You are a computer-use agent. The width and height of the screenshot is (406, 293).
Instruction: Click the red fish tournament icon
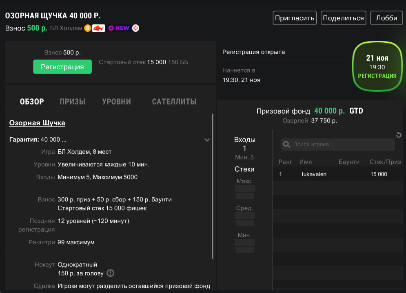click(98, 28)
